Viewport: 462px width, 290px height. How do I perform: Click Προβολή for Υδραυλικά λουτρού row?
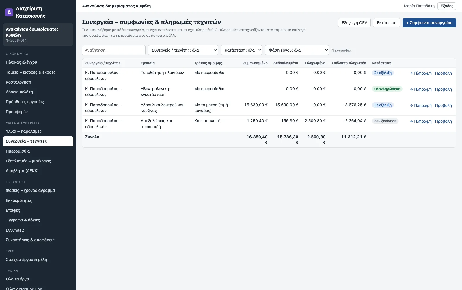pos(444,105)
